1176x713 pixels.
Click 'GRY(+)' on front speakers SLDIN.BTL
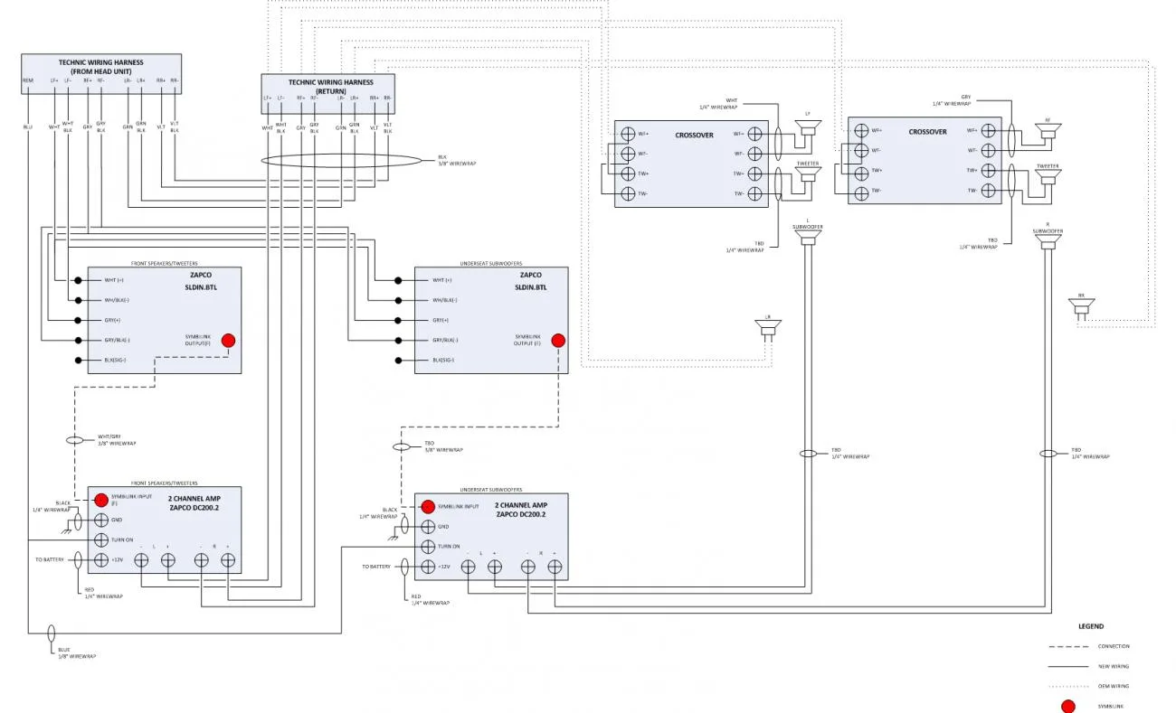click(x=113, y=320)
